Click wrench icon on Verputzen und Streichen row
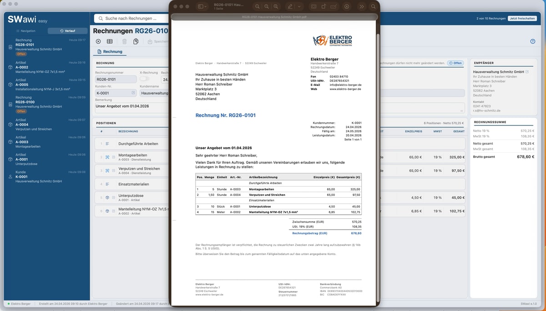 click(108, 171)
